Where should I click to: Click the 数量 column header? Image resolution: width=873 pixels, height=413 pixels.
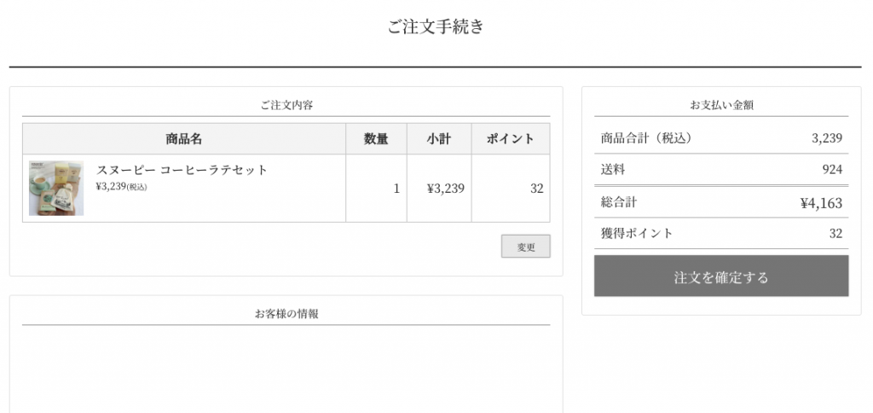(x=376, y=139)
